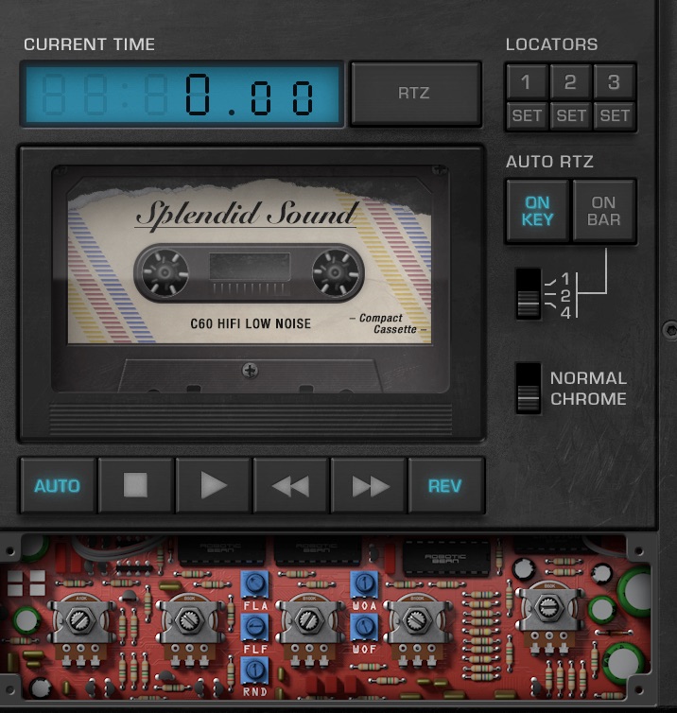Toggle the AUTO transport button

click(x=58, y=486)
